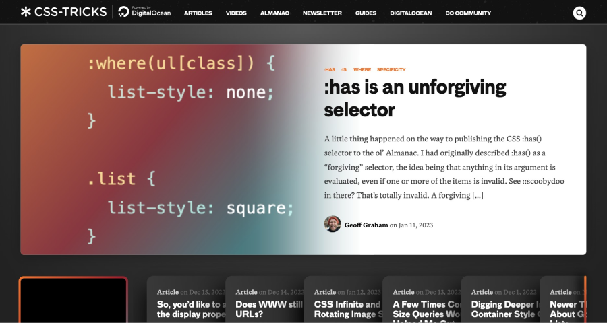This screenshot has width=607, height=323.
Task: Go to the Videos section
Action: [236, 13]
